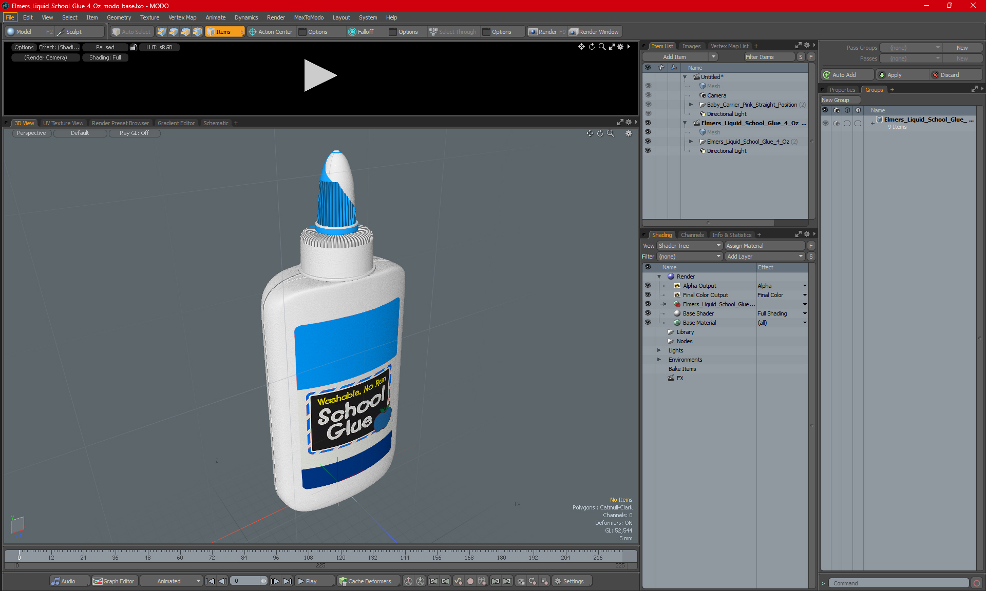Open the Add Layer dropdown
The height and width of the screenshot is (591, 986).
[765, 257]
